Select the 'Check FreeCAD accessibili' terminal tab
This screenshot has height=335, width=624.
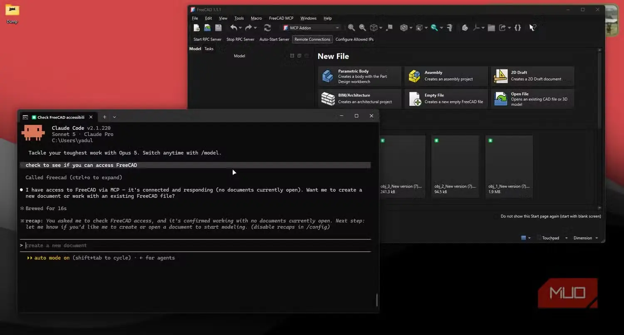58,117
